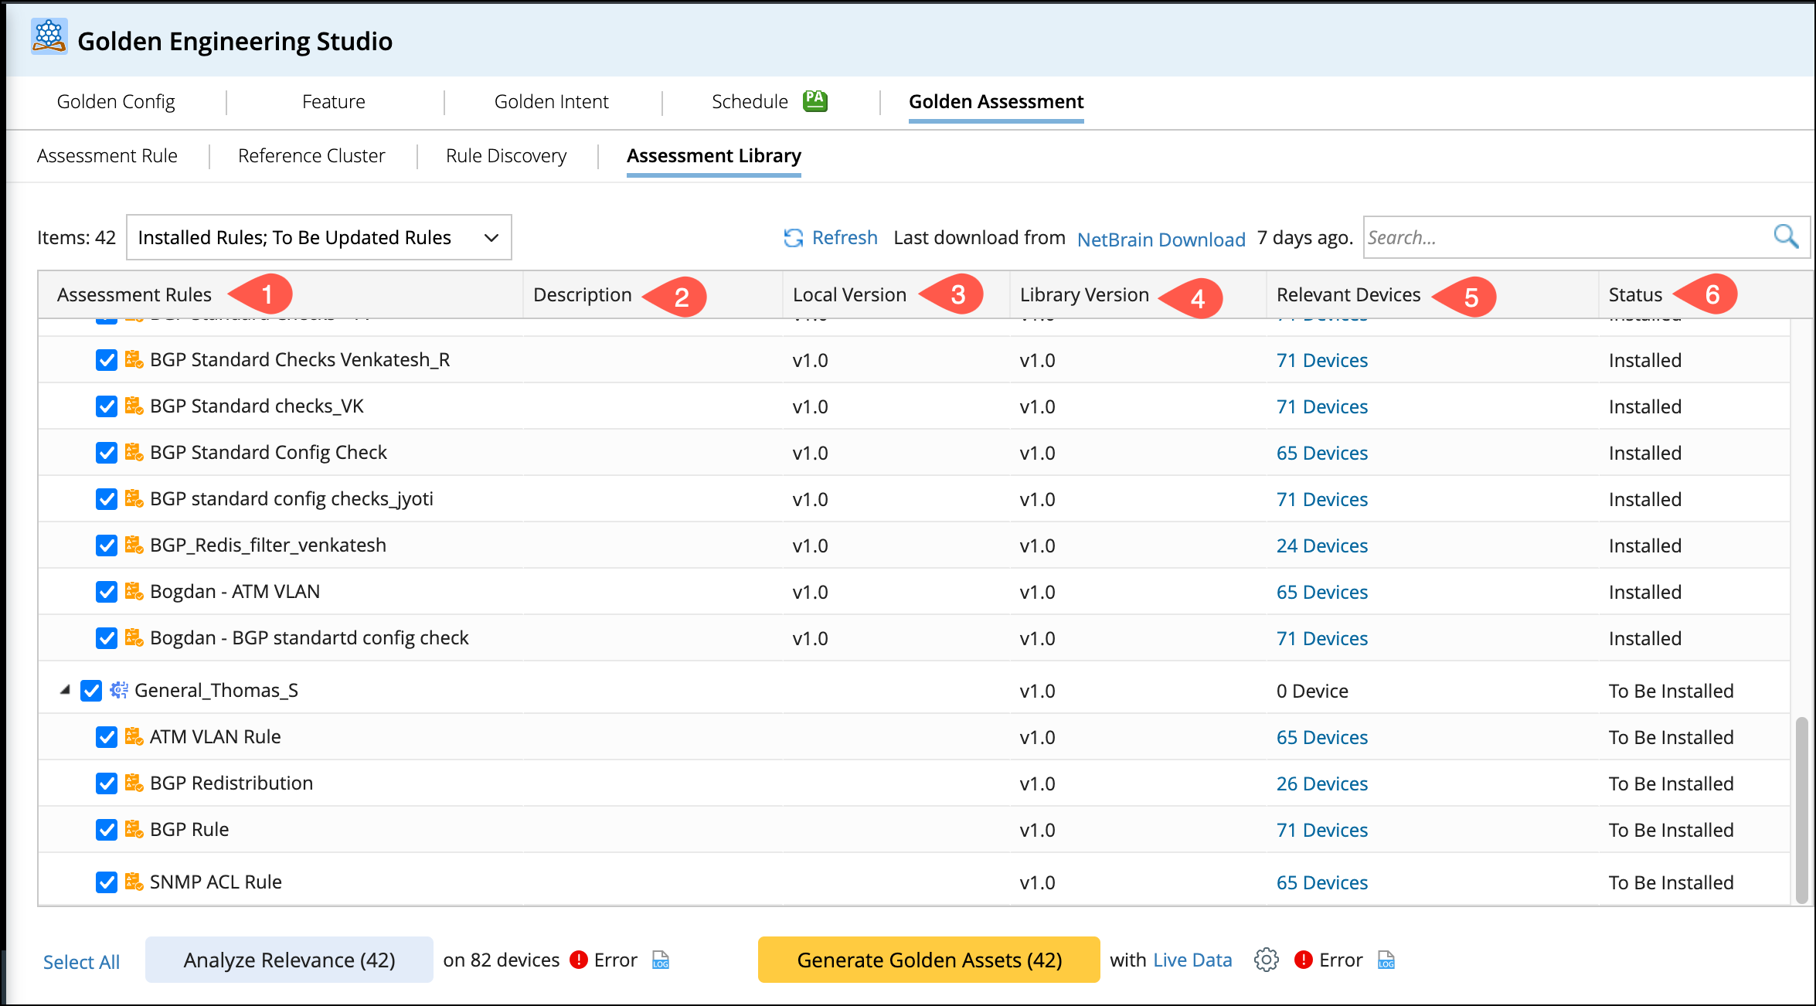The image size is (1816, 1006).
Task: Uncheck the Bogdan - ATM VLAN checkbox
Action: 107,592
